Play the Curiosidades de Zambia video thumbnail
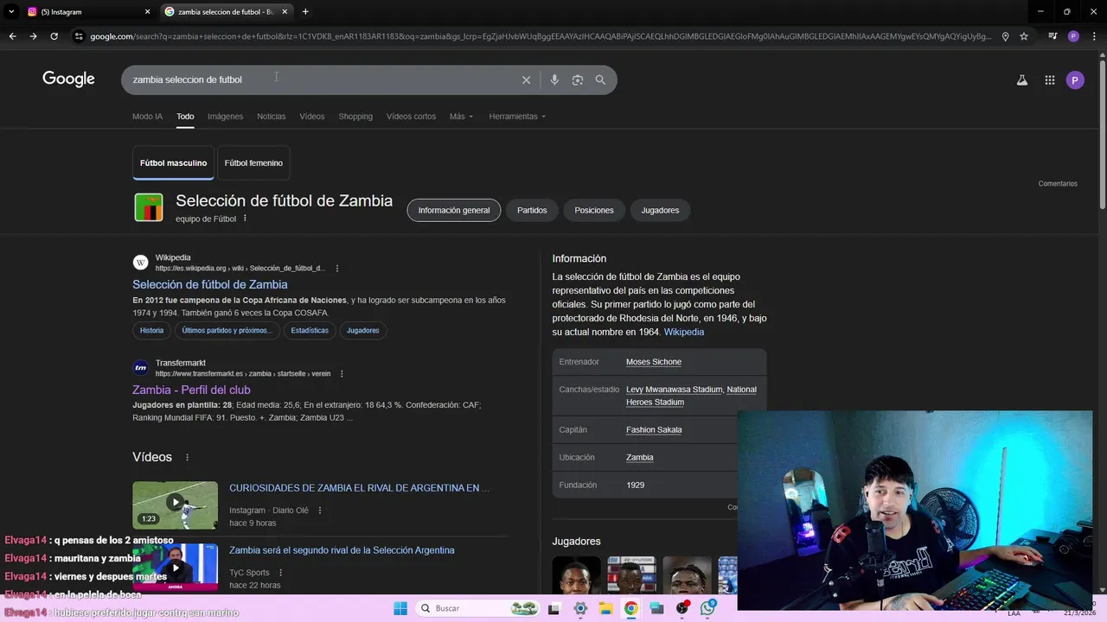Image resolution: width=1107 pixels, height=622 pixels. coord(175,505)
